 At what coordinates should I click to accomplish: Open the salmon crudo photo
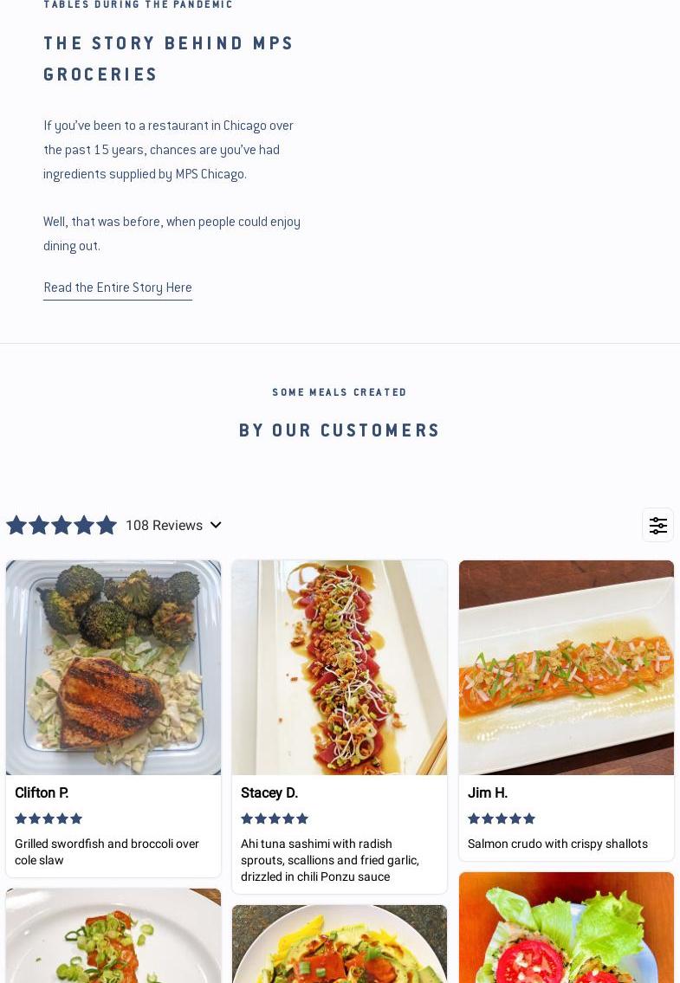[567, 667]
